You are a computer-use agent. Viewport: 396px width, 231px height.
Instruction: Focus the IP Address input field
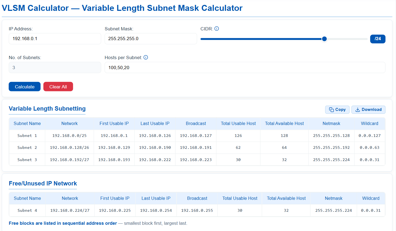pos(55,39)
